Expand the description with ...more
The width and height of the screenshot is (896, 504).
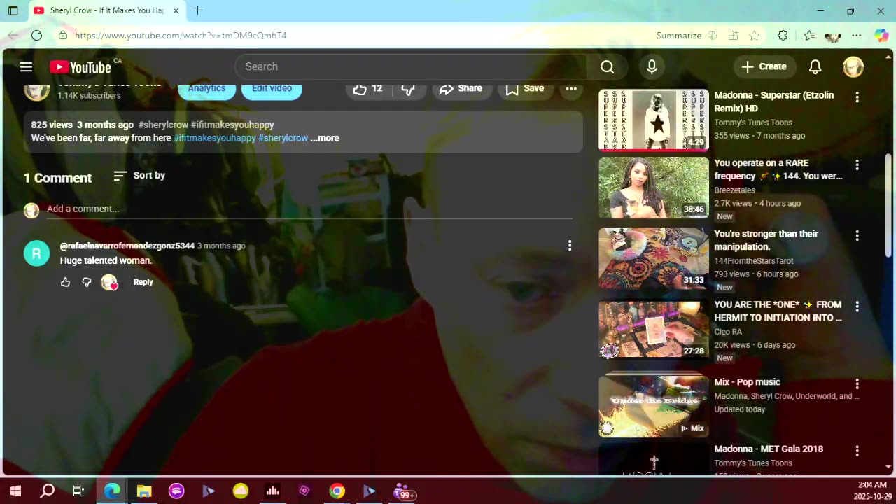325,138
